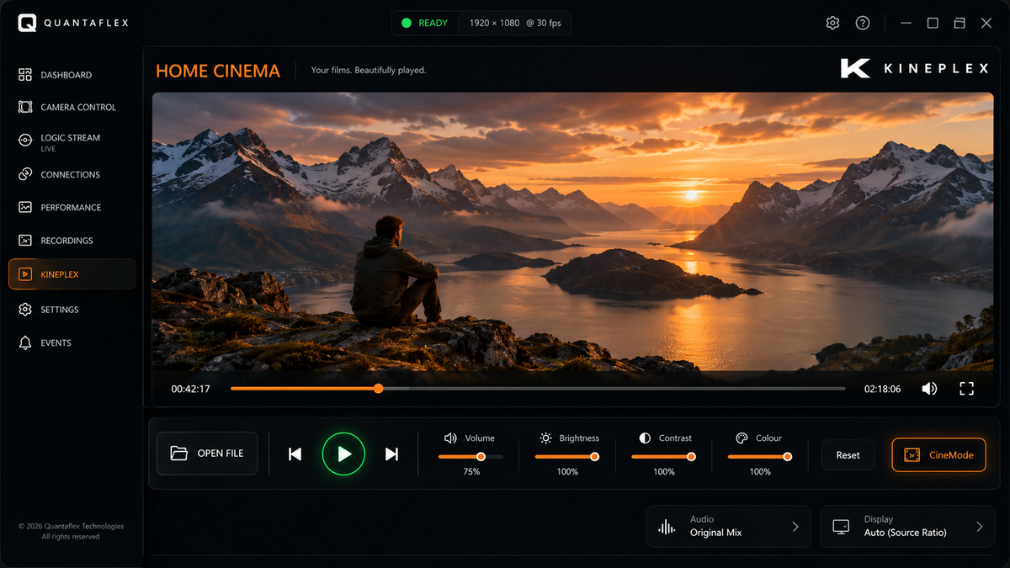Viewport: 1010px width, 568px height.
Task: Click the Volume speaker icon above slider
Action: pyautogui.click(x=450, y=438)
